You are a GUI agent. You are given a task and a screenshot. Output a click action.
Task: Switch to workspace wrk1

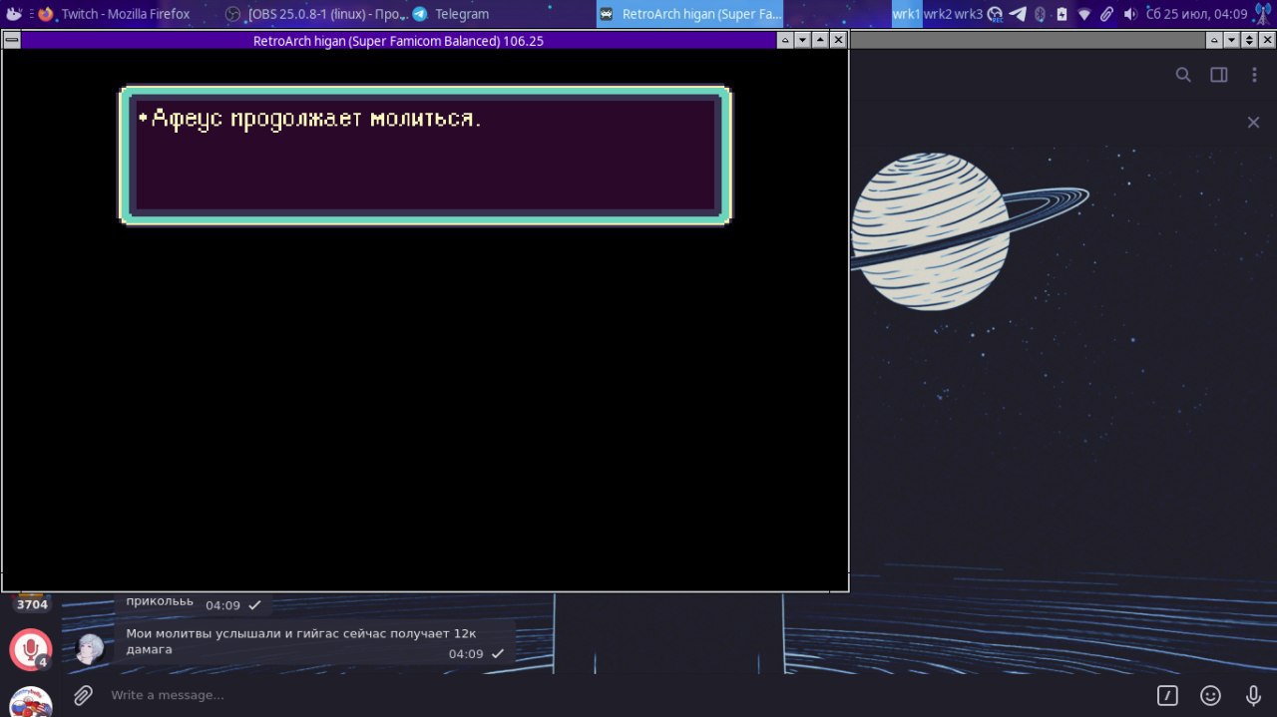click(906, 14)
